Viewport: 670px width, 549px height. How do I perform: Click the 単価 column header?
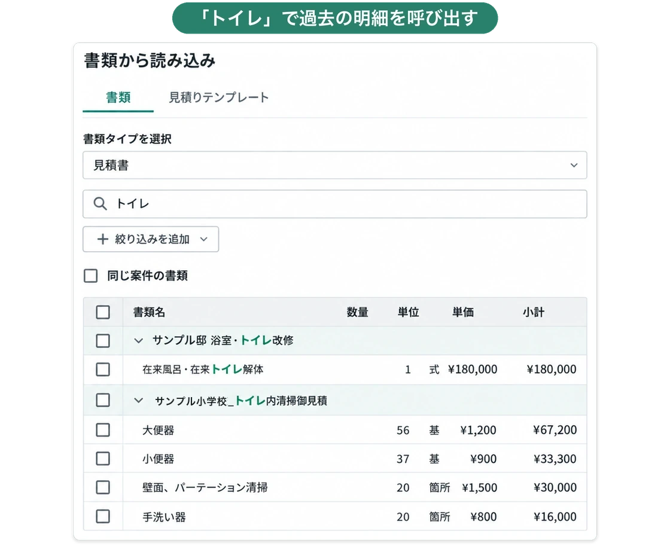point(463,312)
